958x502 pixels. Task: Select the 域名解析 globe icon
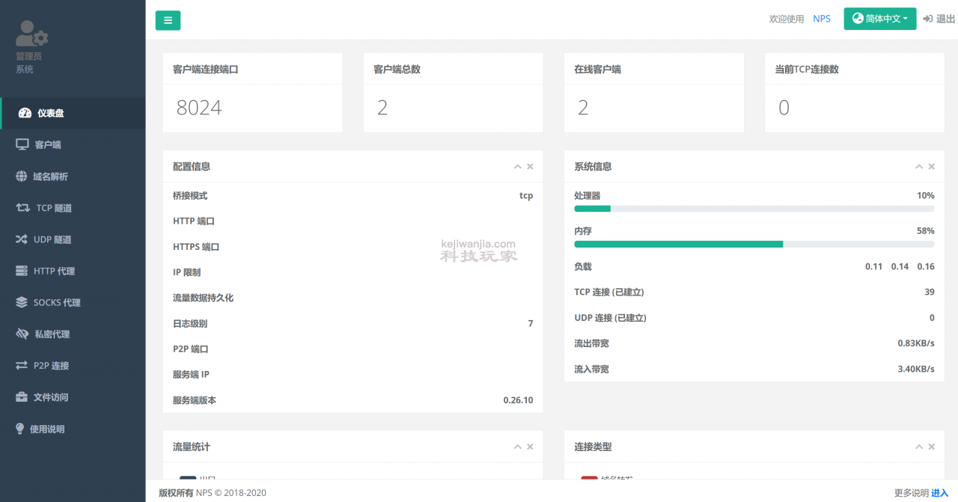click(22, 177)
